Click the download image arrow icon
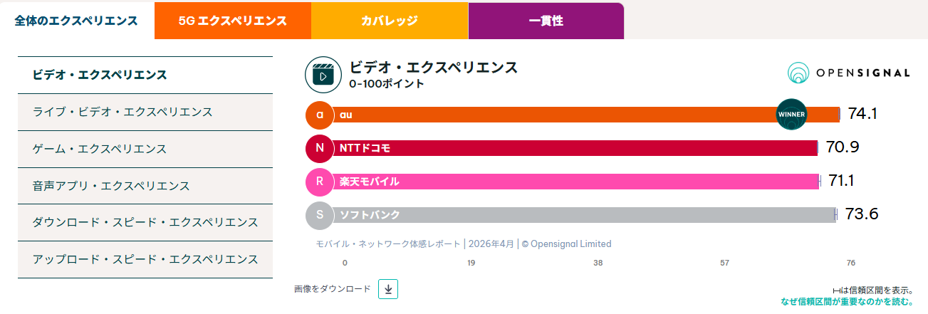Image resolution: width=928 pixels, height=314 pixels. click(x=388, y=289)
